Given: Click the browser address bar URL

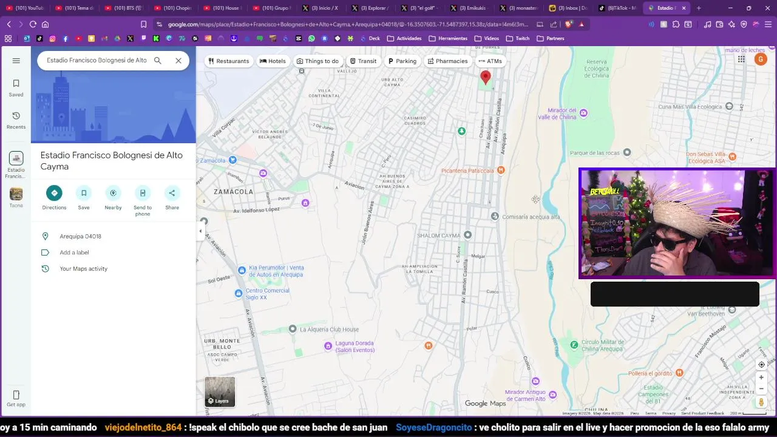Looking at the screenshot, I should tap(348, 24).
